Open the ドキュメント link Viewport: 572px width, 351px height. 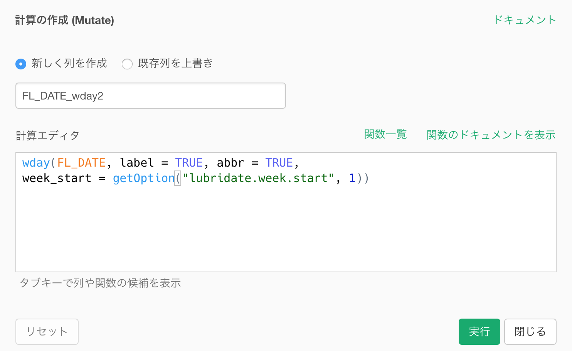(x=525, y=20)
